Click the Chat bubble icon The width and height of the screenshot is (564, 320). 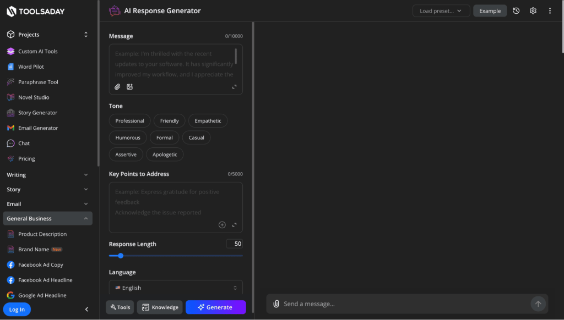(11, 144)
